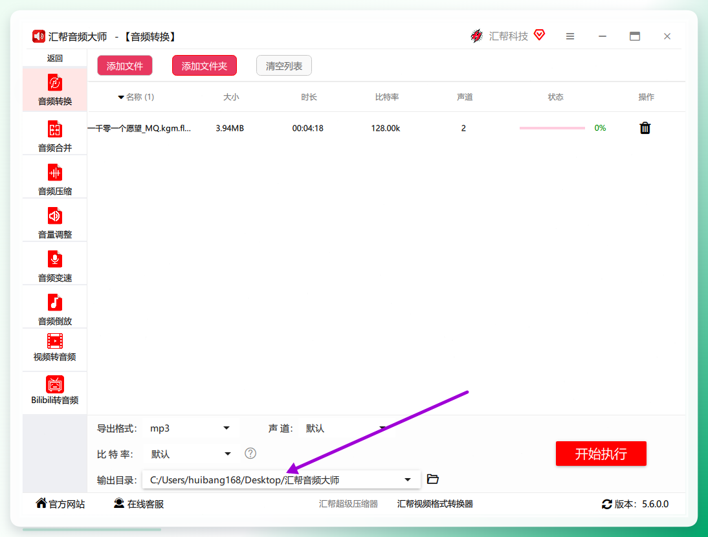Open the 汇帮视频格式转换器 link
The width and height of the screenshot is (708, 537).
435,503
